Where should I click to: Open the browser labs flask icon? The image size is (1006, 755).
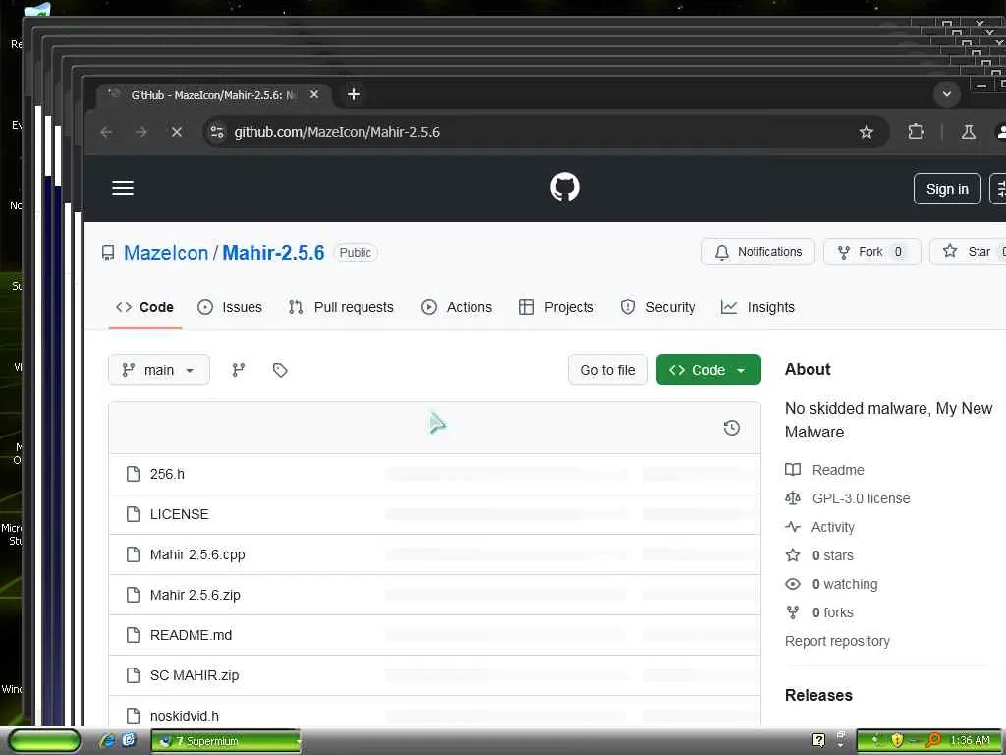tap(968, 132)
